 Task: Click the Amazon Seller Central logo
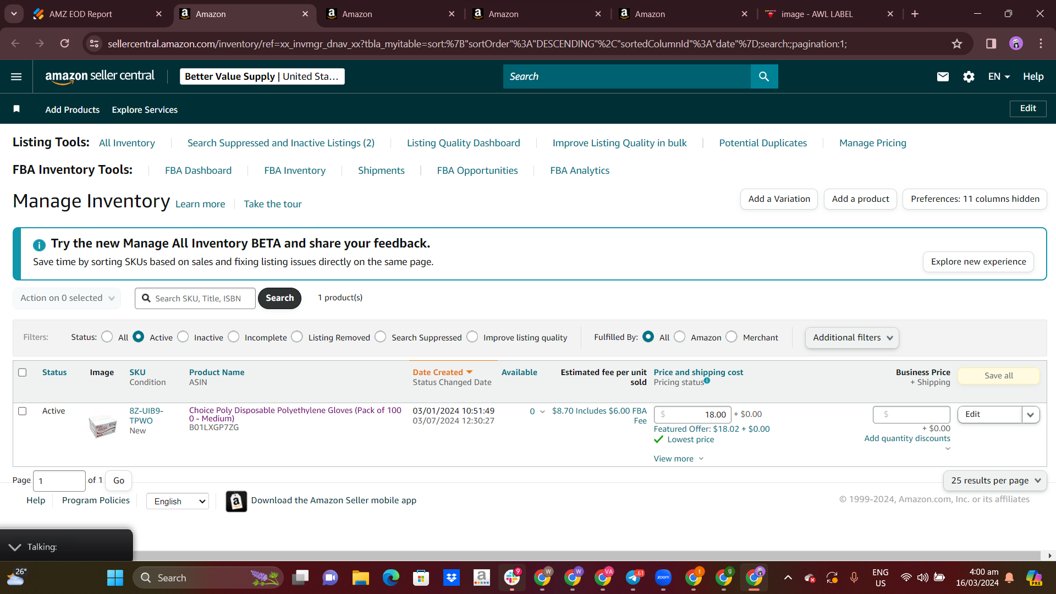point(100,76)
